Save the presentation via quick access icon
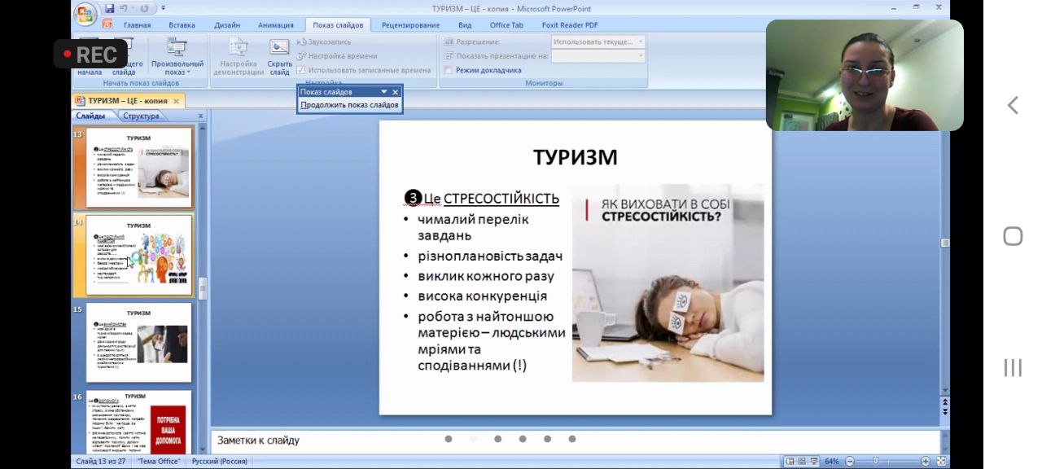 (x=110, y=8)
